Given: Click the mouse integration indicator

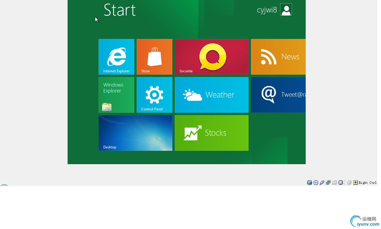Looking at the screenshot, I should click(x=349, y=183).
